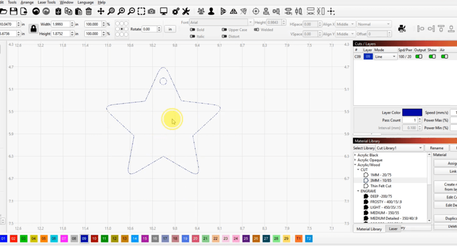Open the Mode dropdown showing Line
The image size is (457, 246).
[385, 57]
